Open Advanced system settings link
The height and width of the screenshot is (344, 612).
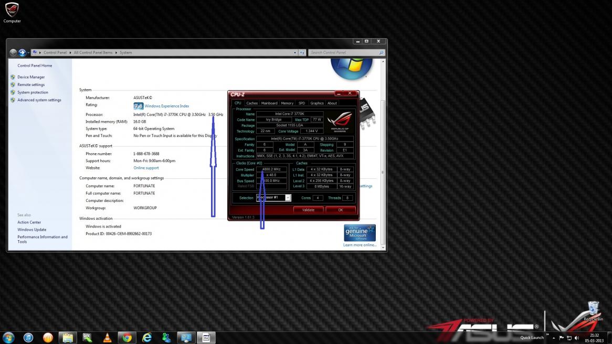[39, 100]
